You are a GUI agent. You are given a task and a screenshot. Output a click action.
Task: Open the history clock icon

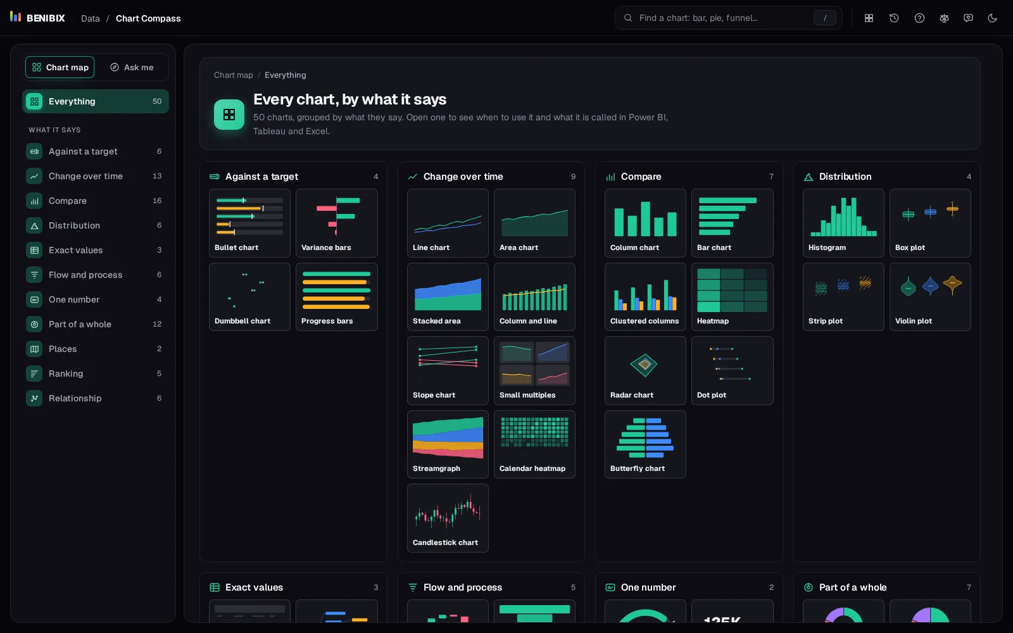894,18
